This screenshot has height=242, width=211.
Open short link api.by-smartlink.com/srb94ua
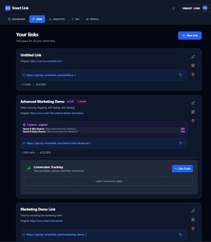coord(50,75)
